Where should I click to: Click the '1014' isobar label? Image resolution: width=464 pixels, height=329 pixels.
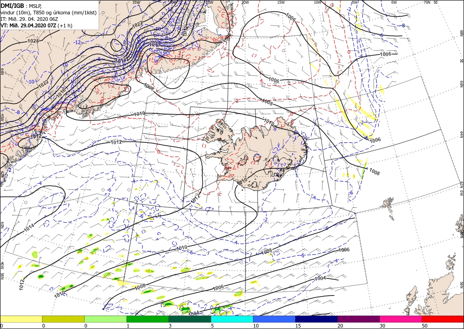click(x=29, y=228)
